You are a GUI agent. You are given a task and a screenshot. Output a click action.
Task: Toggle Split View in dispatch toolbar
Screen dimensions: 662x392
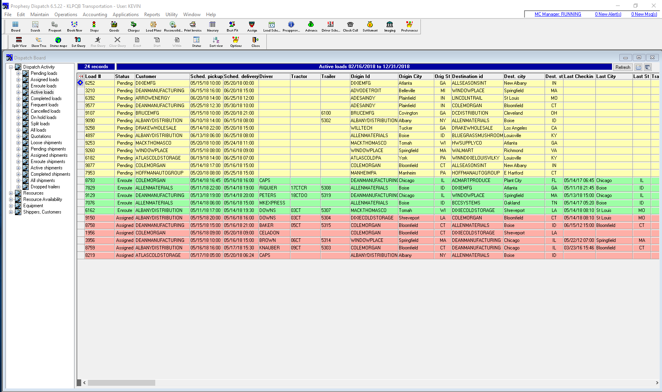coord(19,42)
